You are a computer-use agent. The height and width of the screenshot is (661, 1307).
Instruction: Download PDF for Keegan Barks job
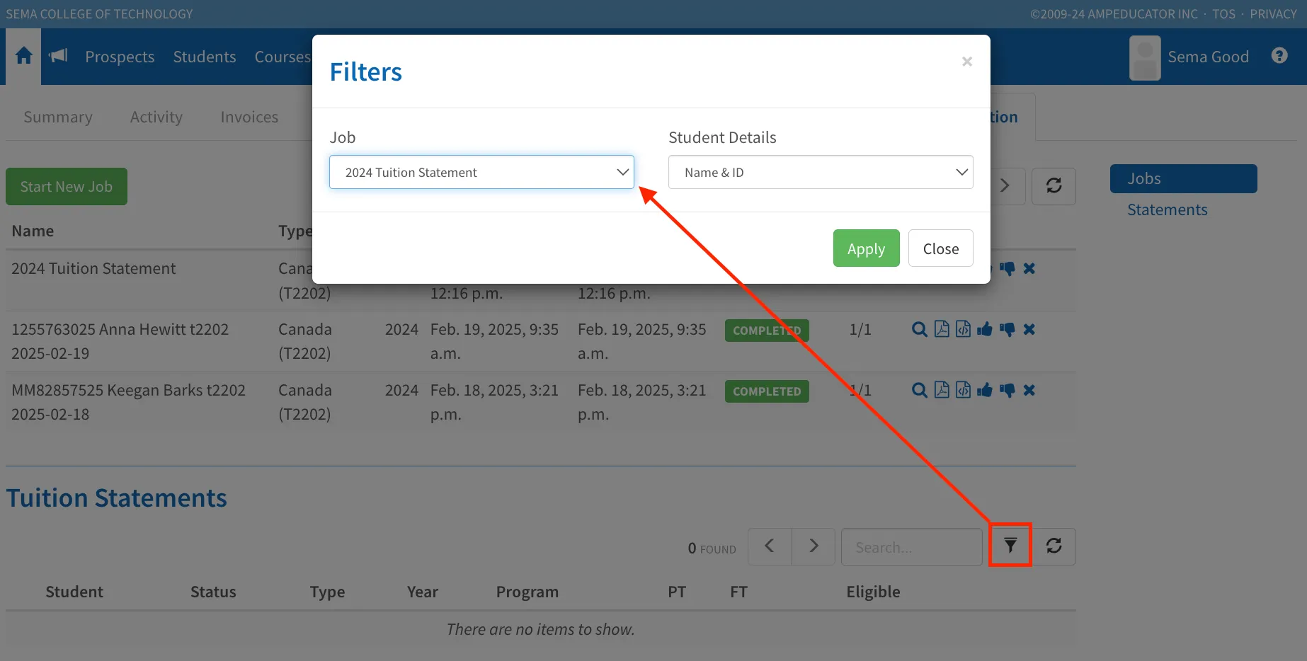[942, 390]
